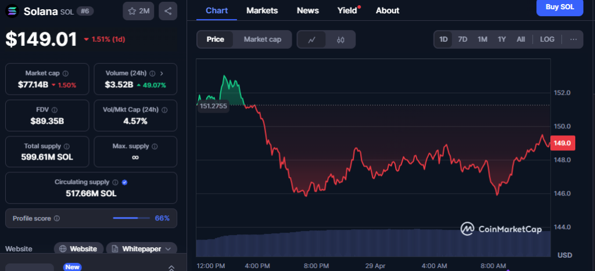Click the 599.61M SOL total supply

pos(47,157)
